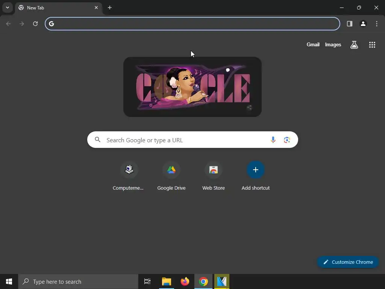Open the Google Doodle singer image
385x289 pixels.
pos(192,87)
